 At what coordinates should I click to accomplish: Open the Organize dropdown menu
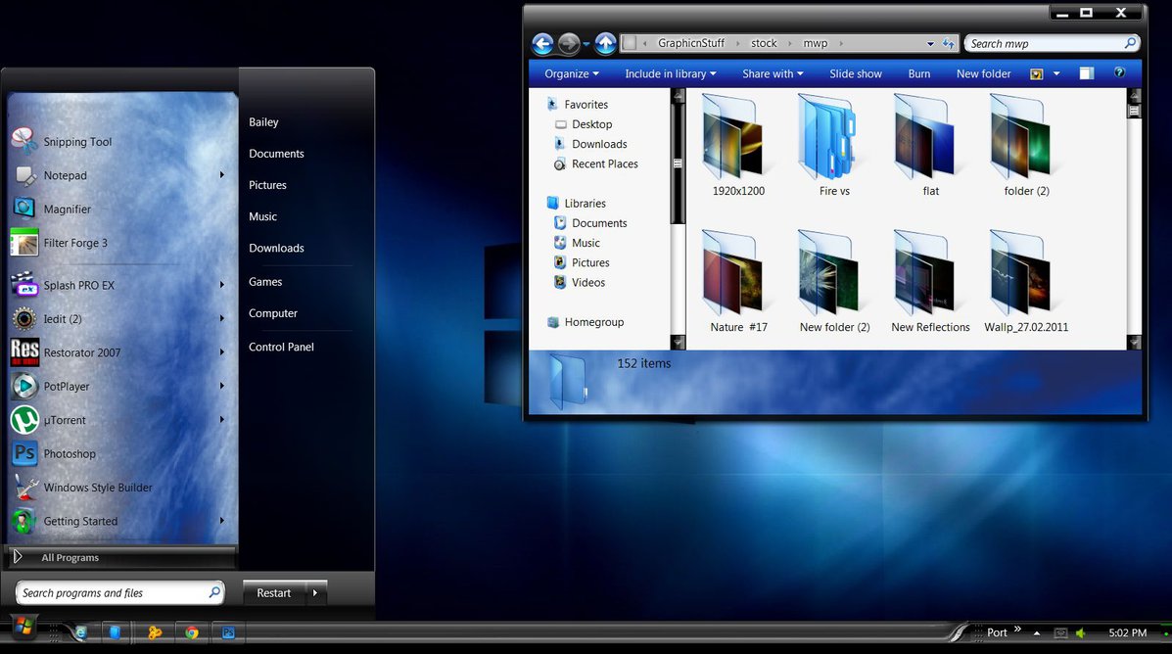tap(572, 73)
